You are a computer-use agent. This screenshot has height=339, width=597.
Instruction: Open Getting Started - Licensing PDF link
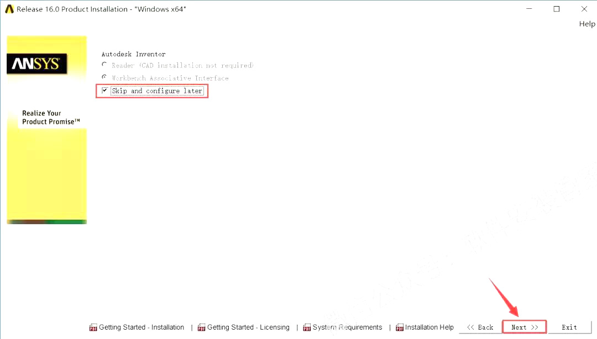[x=248, y=327]
